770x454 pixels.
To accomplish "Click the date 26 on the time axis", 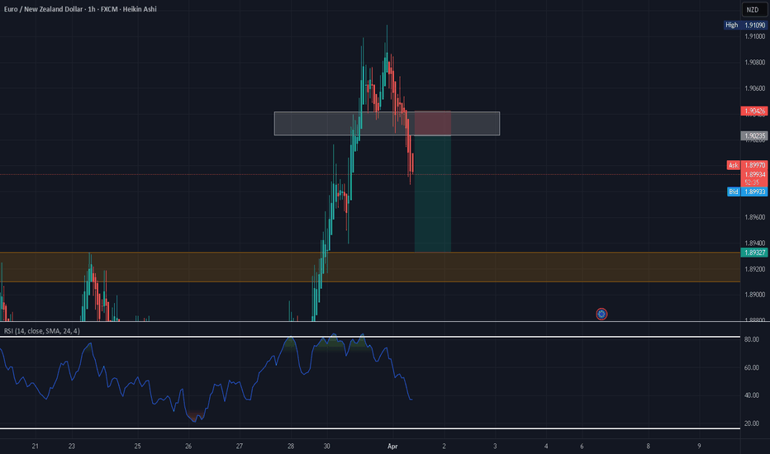I will pyautogui.click(x=188, y=446).
